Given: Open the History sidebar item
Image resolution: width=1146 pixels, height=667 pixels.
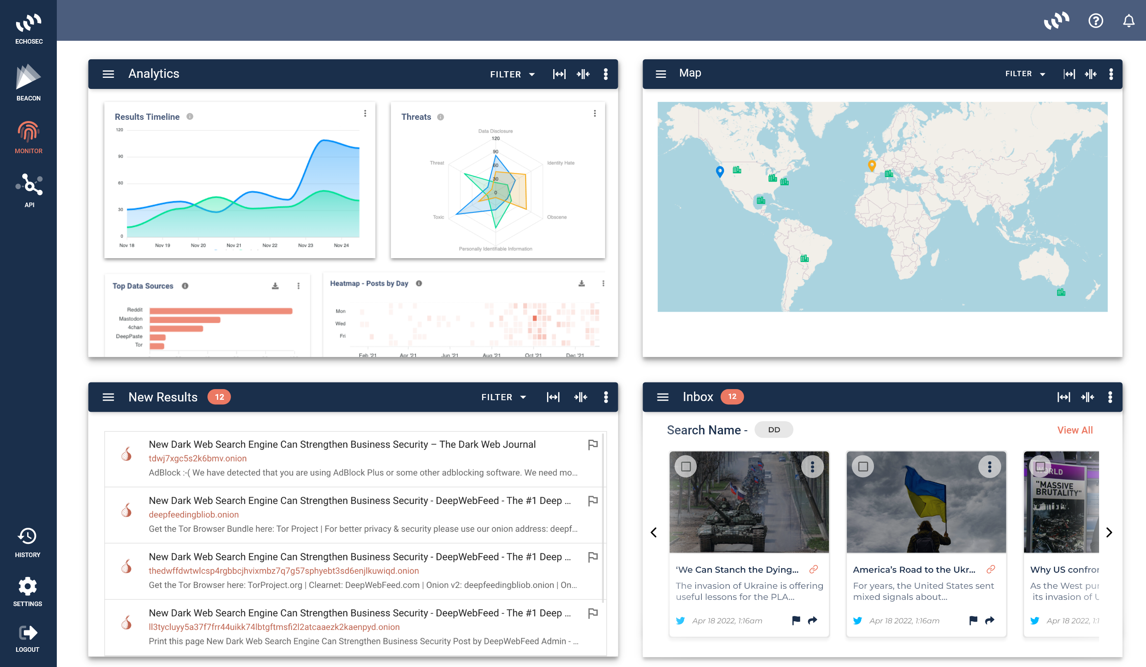Looking at the screenshot, I should coord(27,542).
